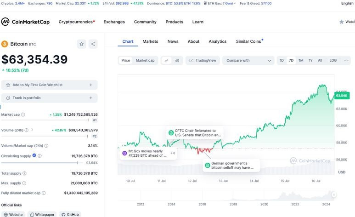Click the Total supply info icon
The image size is (355, 217).
(x=24, y=173)
